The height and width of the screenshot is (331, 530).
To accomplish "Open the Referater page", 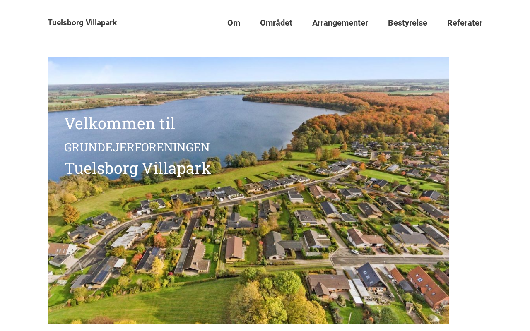I will [465, 23].
